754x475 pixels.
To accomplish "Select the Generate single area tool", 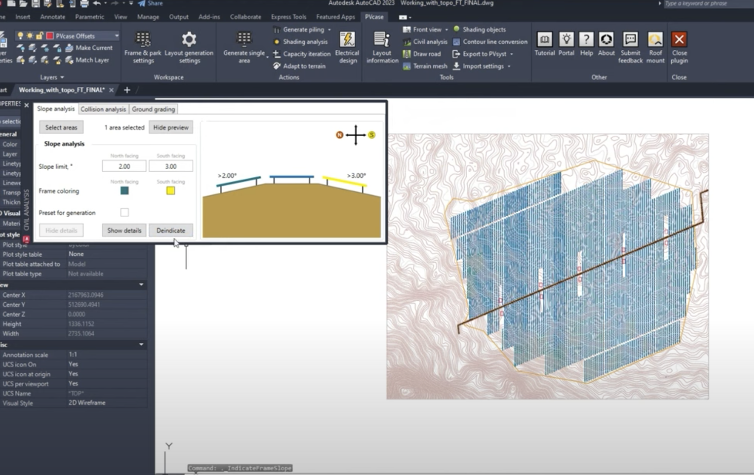I will coord(244,46).
